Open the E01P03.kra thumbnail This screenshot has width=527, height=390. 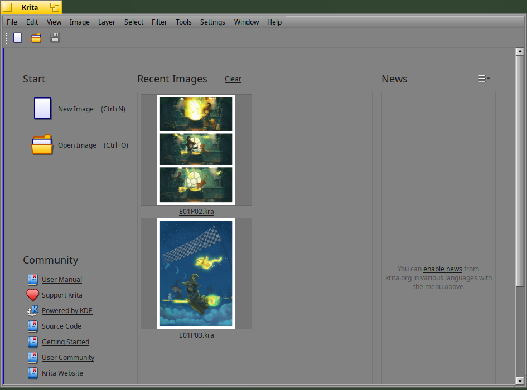(x=196, y=274)
